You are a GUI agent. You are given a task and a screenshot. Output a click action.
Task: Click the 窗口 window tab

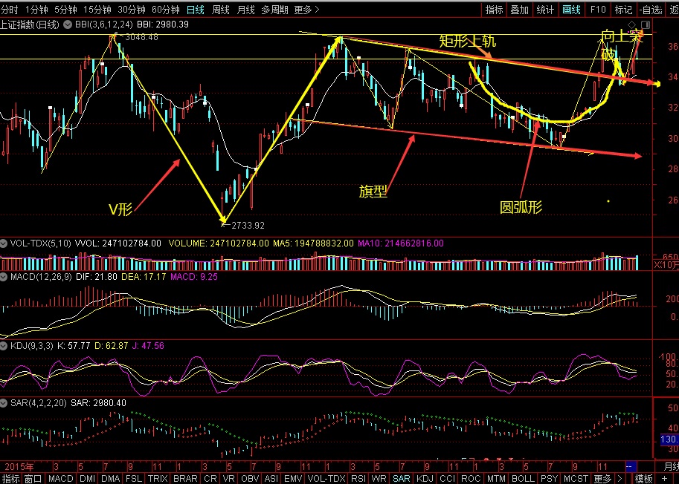tap(33, 478)
